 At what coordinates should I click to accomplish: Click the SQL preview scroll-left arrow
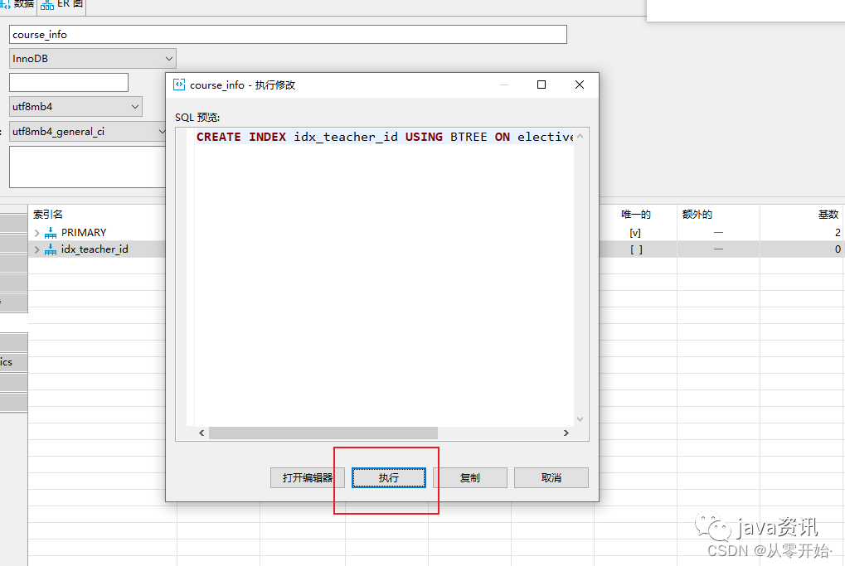click(202, 433)
